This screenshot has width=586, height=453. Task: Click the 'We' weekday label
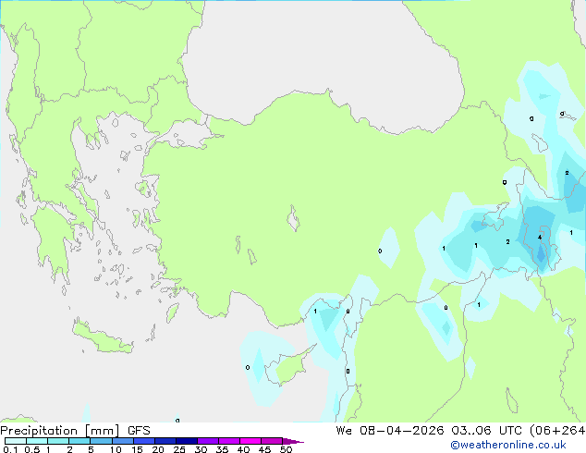coord(344,431)
